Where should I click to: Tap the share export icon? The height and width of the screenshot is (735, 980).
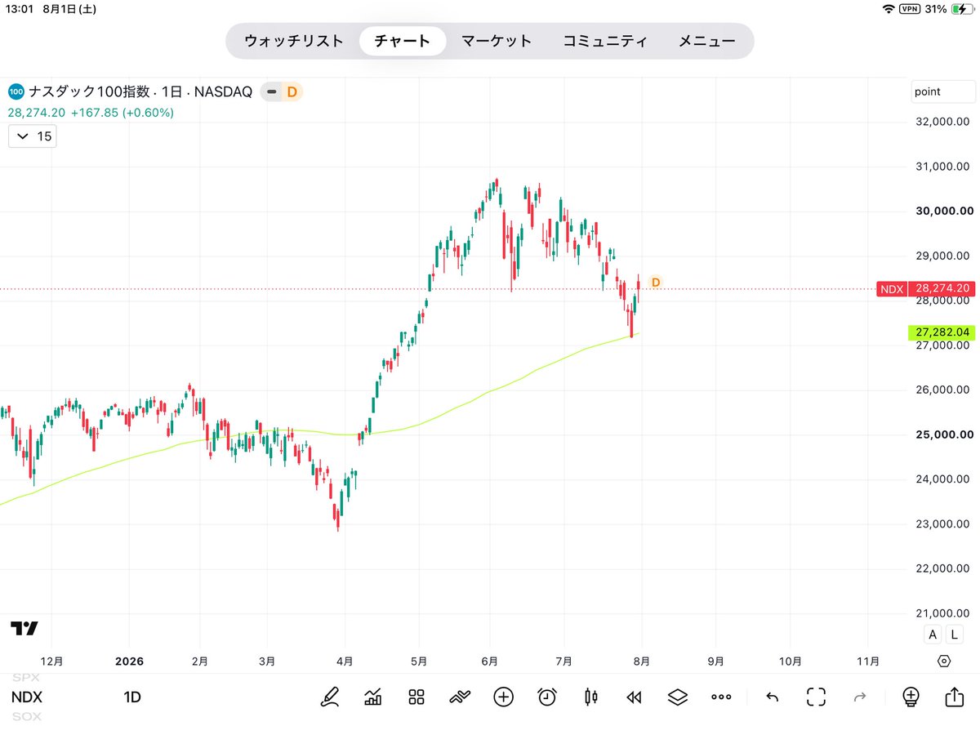954,697
